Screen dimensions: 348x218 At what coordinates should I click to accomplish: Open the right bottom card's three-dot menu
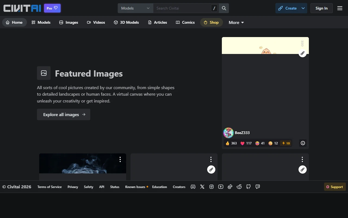(302, 159)
